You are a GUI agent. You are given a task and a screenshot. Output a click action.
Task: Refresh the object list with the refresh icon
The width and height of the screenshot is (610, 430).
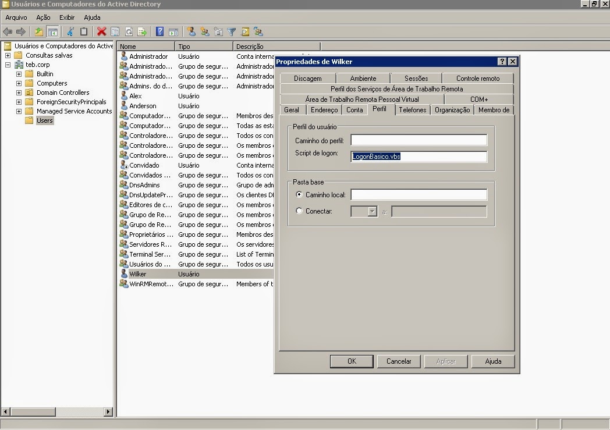click(x=128, y=31)
